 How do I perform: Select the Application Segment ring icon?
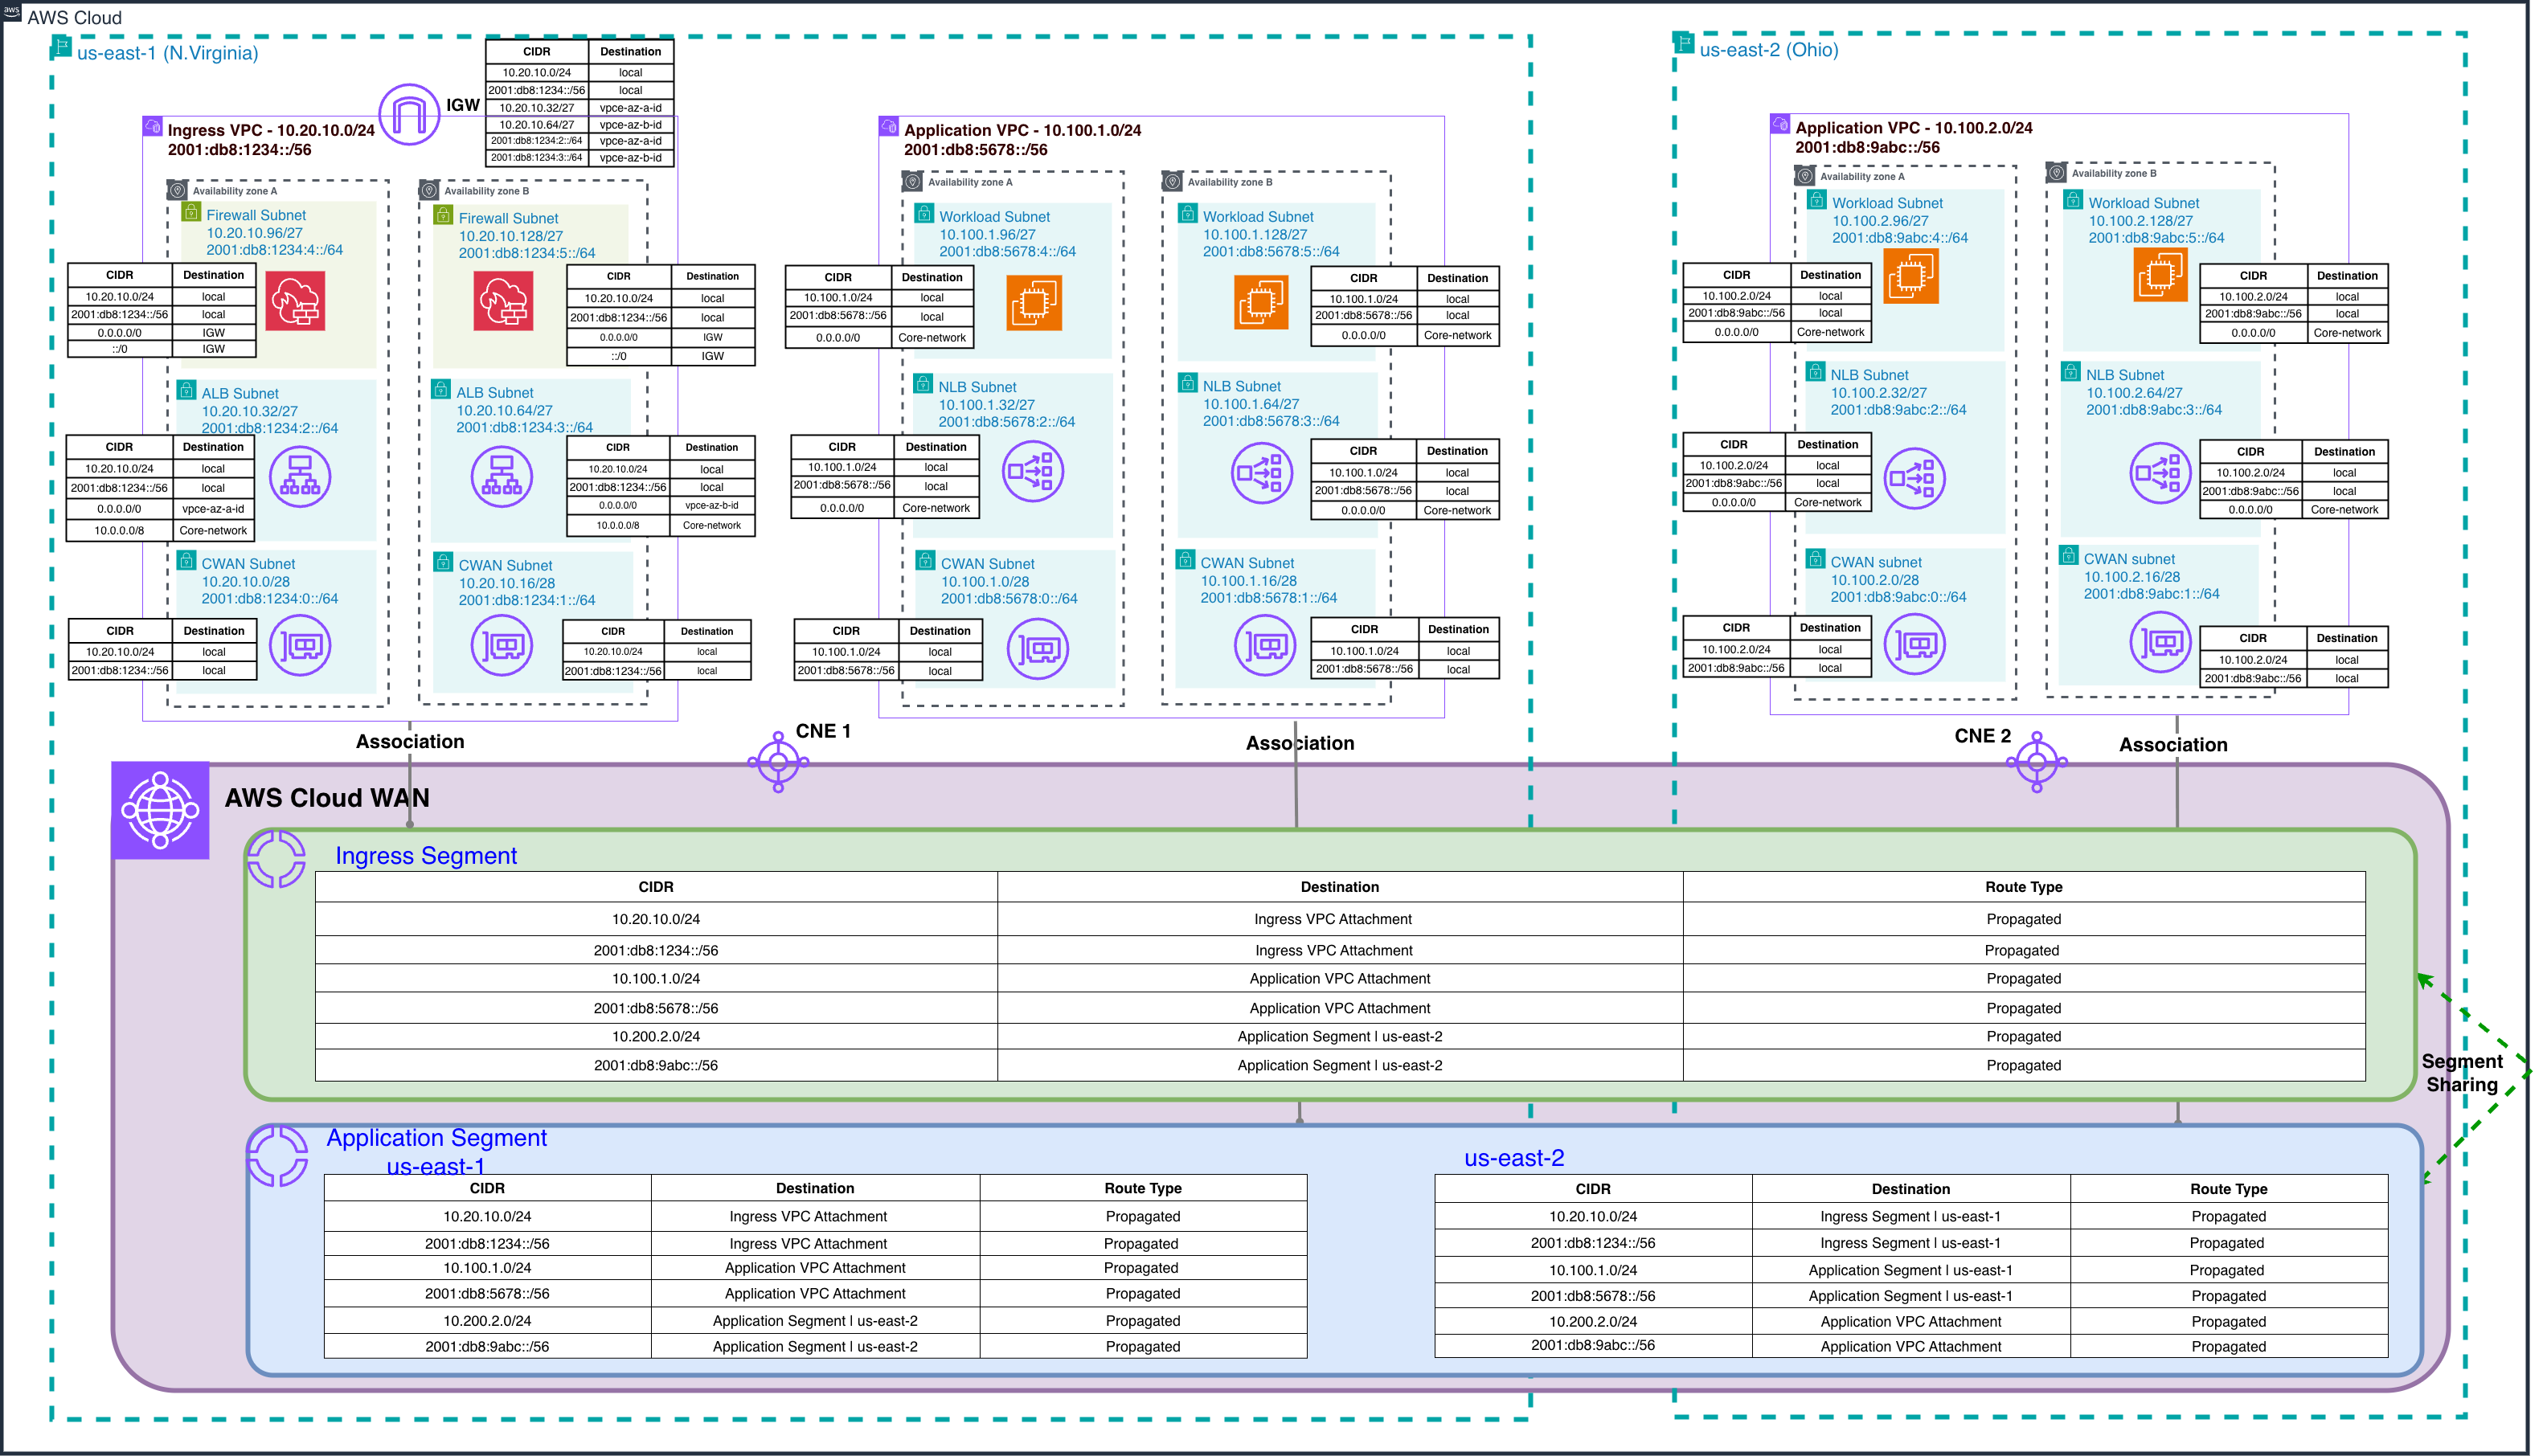click(x=277, y=1156)
